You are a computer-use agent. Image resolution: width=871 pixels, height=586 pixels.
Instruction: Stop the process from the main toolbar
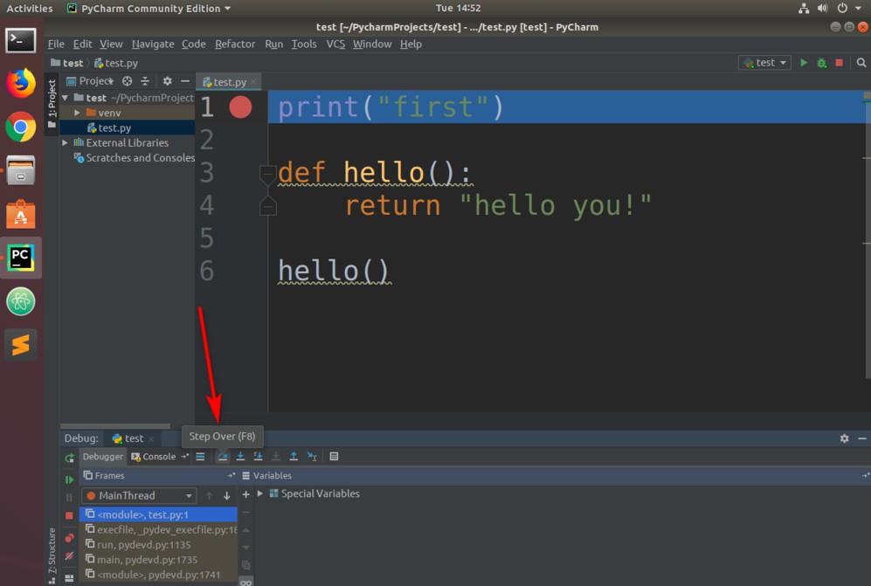pos(840,63)
